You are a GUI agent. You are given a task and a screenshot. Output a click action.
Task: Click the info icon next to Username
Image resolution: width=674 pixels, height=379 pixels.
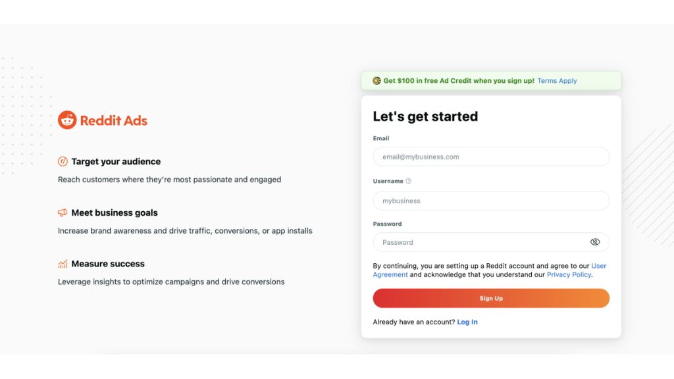point(409,181)
